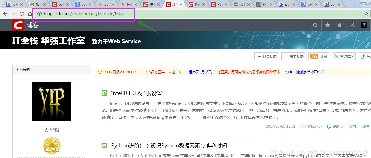Click the write-post pencil icon in header

[352, 25]
